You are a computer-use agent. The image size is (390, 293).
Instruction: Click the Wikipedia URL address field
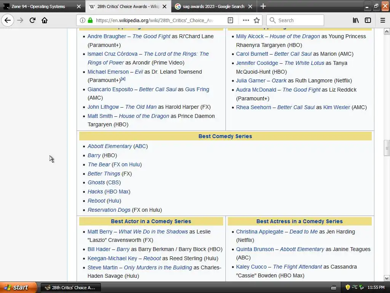(155, 20)
